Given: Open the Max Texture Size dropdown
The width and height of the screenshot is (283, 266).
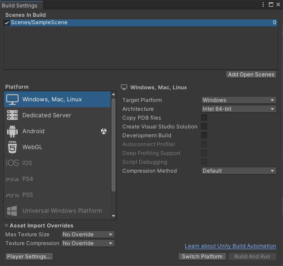Looking at the screenshot, I should (x=88, y=234).
